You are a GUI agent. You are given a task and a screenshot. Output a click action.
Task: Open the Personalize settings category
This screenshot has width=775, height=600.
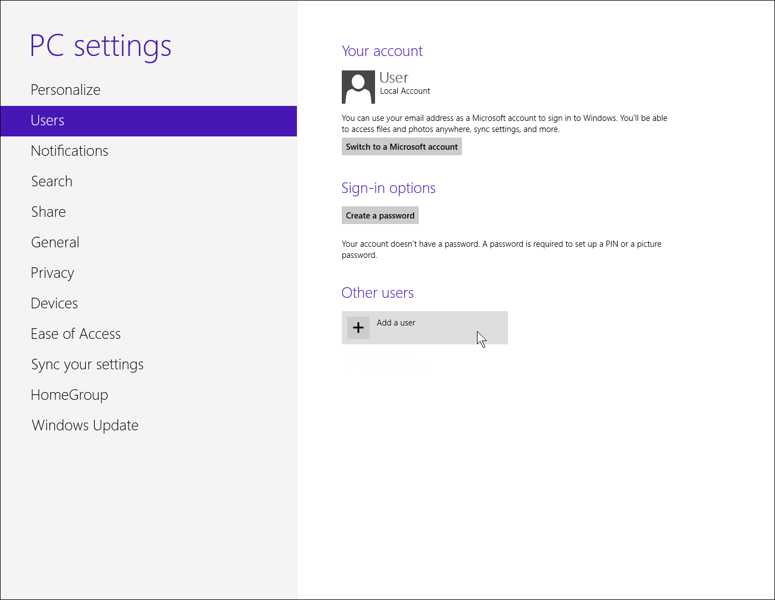pyautogui.click(x=148, y=90)
